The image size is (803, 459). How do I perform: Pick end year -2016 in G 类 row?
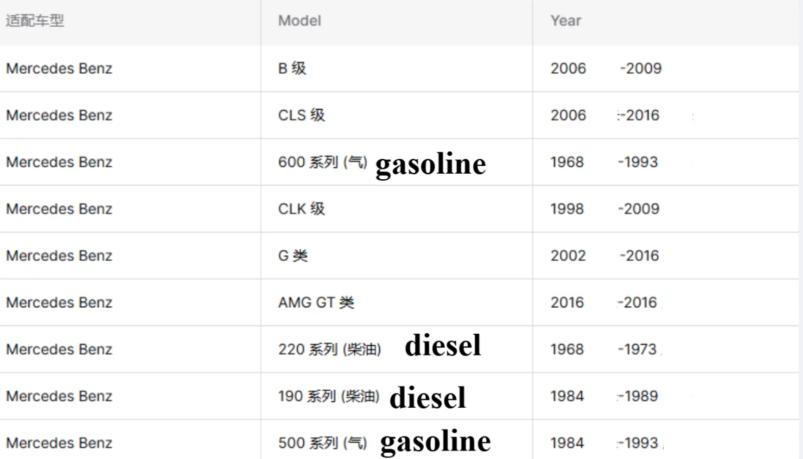point(639,256)
